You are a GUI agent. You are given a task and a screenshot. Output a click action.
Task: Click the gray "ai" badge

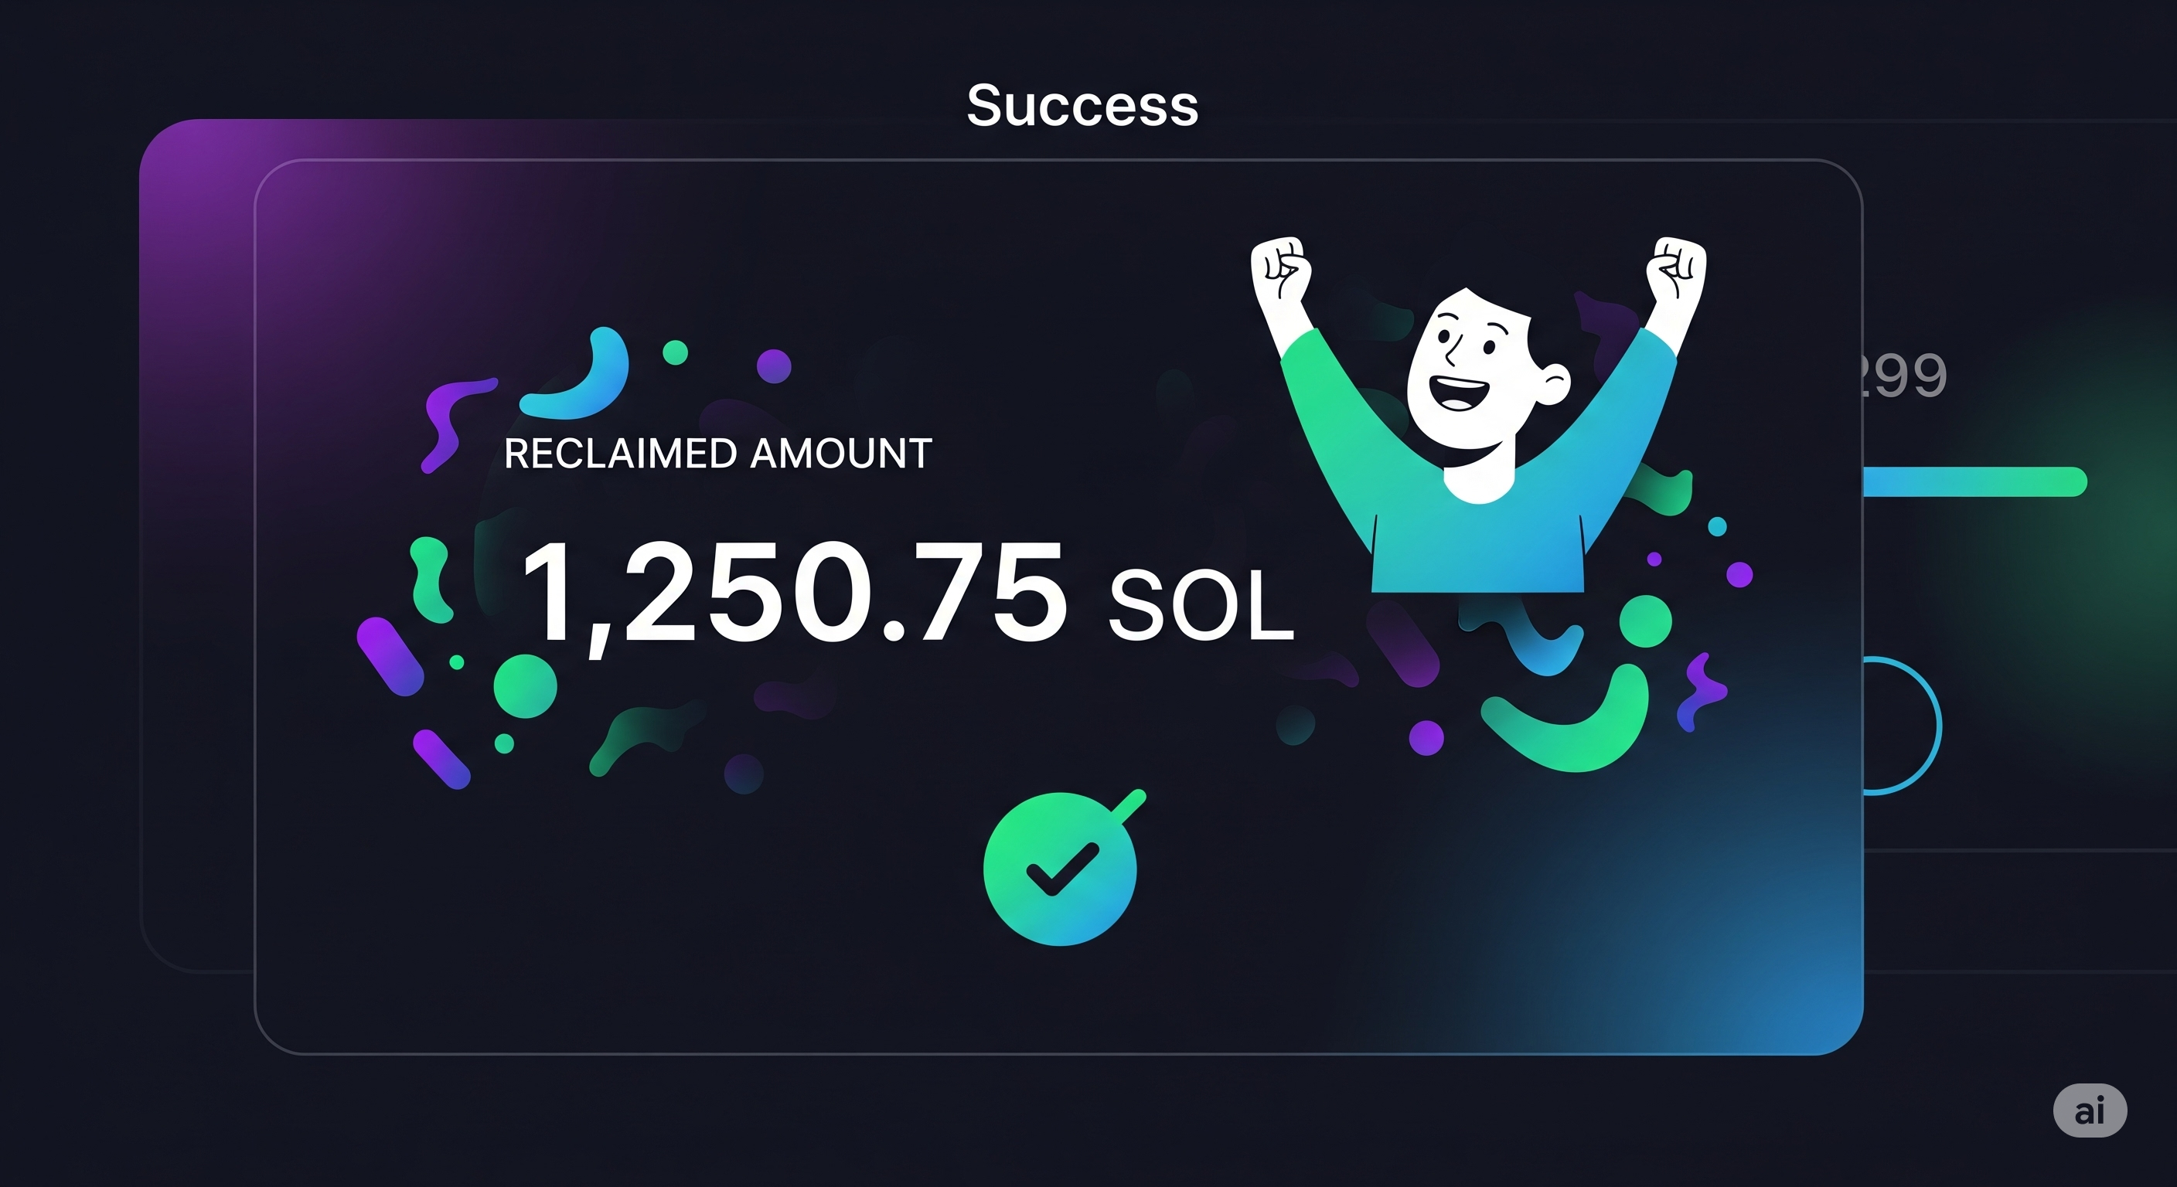pyautogui.click(x=2089, y=1110)
